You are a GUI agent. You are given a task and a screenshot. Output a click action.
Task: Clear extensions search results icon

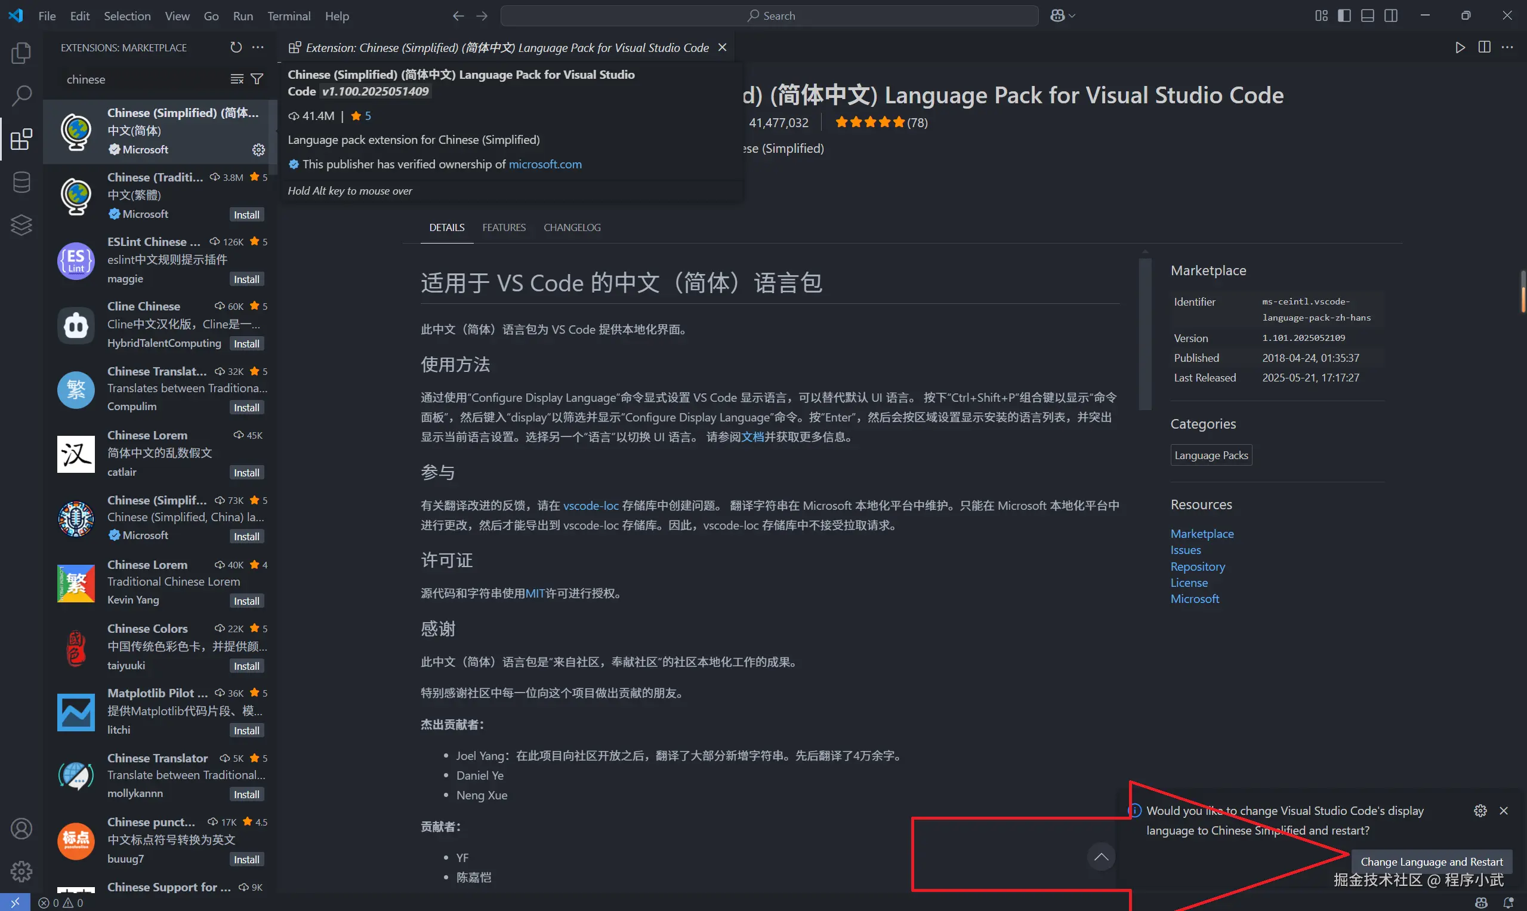coord(237,79)
